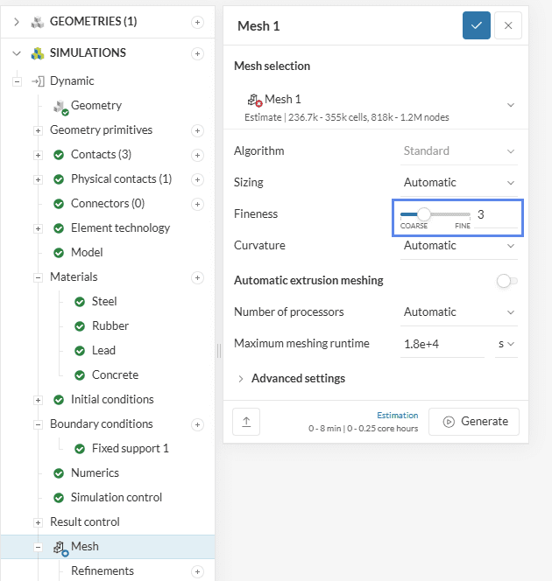This screenshot has width=552, height=581.
Task: Add a simulation using plus icon
Action: click(x=197, y=53)
